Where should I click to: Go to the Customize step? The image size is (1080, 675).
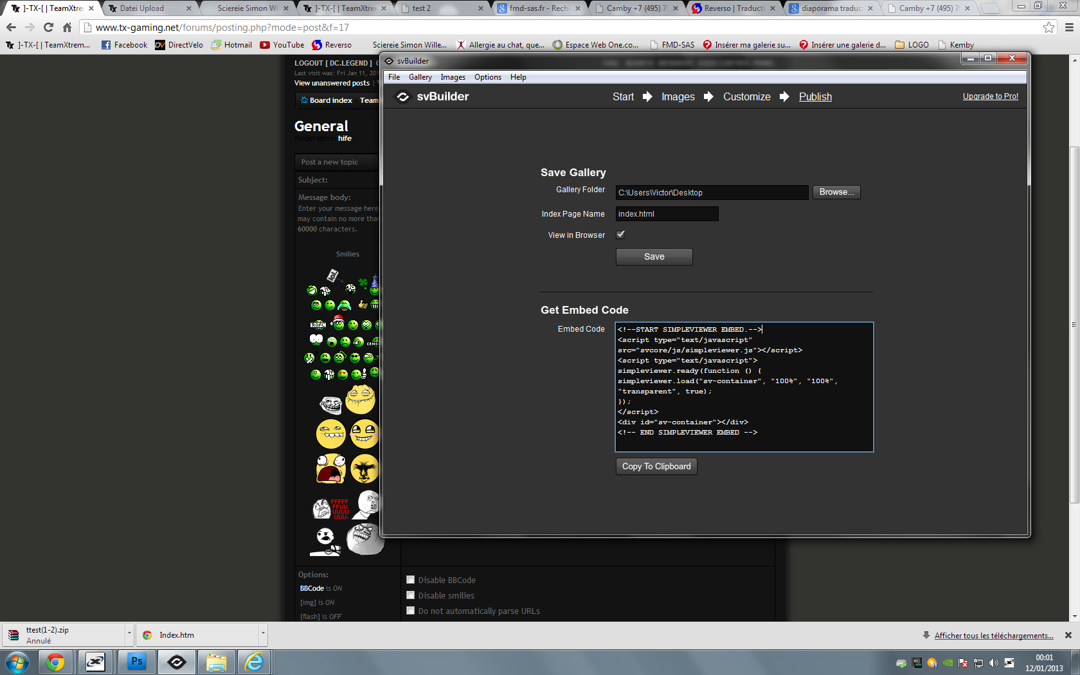click(746, 96)
